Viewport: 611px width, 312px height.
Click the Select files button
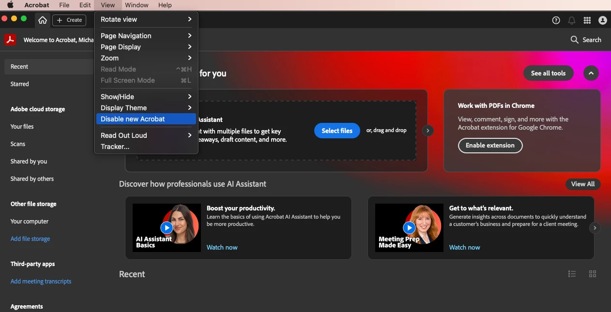point(337,131)
